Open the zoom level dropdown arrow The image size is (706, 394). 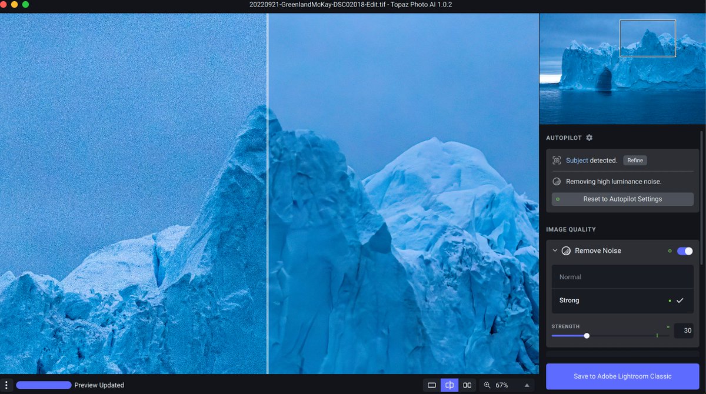pyautogui.click(x=527, y=385)
